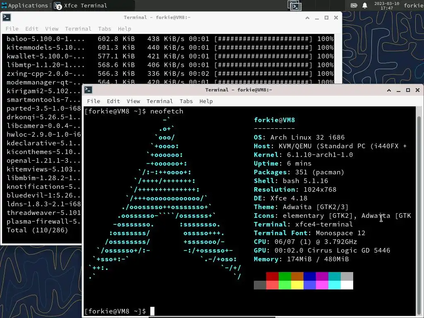Close the front terminal window
424x318 pixels.
[x=417, y=90]
